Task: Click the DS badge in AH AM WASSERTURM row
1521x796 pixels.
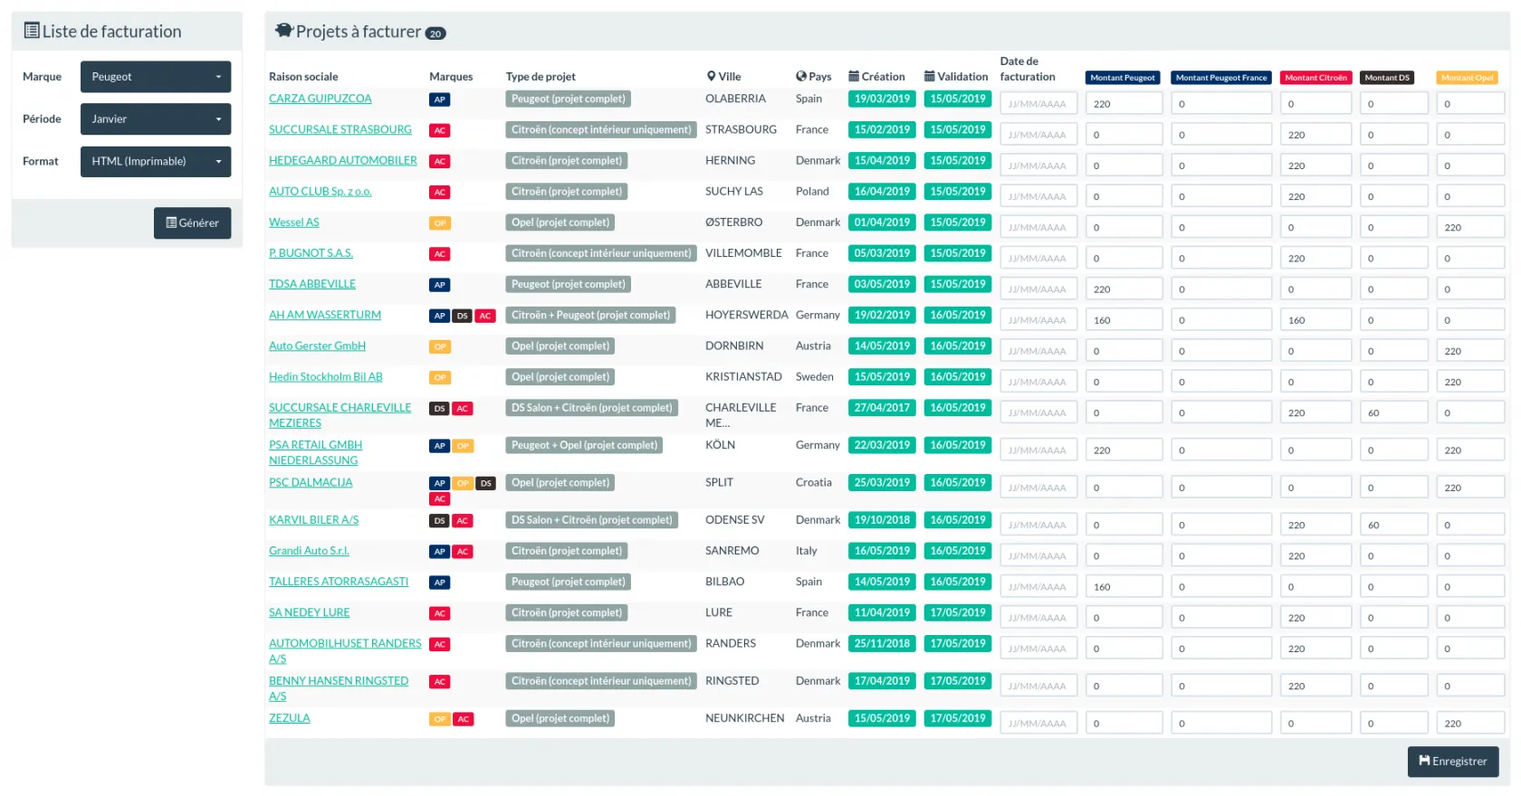Action: [x=462, y=316]
